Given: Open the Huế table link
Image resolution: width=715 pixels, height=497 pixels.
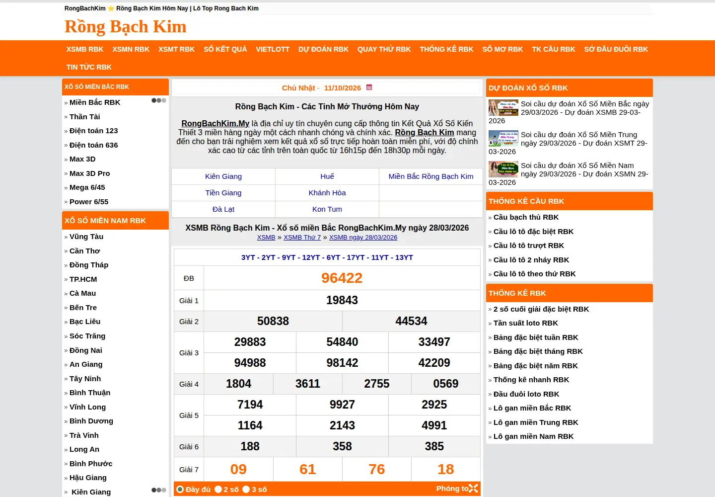Looking at the screenshot, I should pos(327,176).
